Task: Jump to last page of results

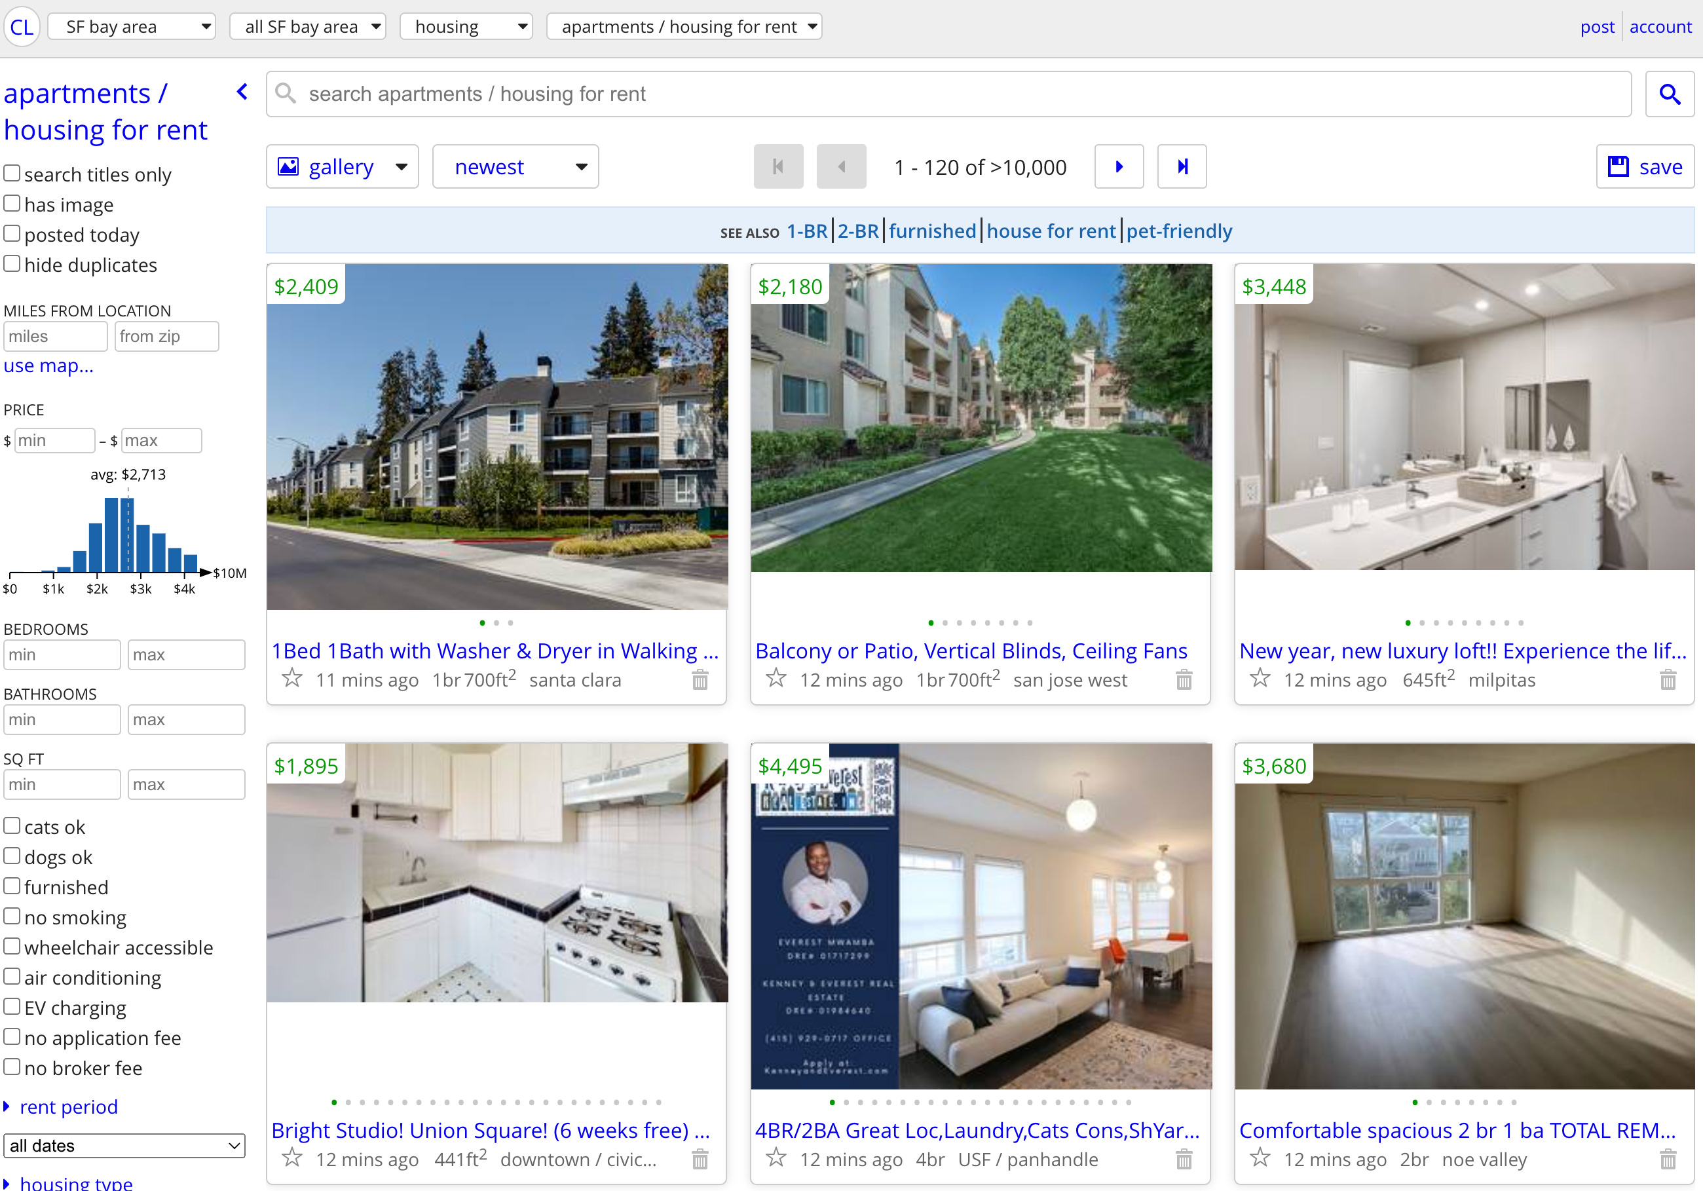Action: pyautogui.click(x=1182, y=166)
